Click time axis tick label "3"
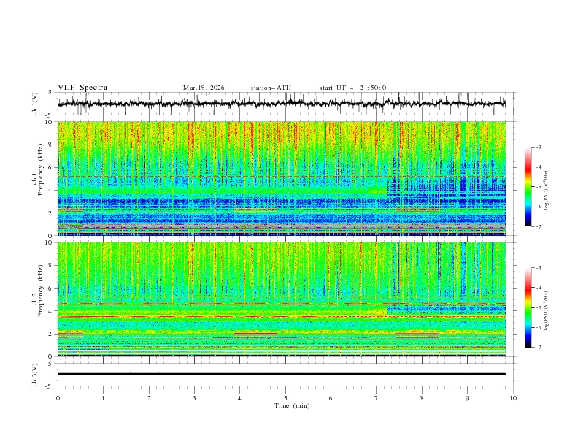Screen dimensions: 578x447 194,398
